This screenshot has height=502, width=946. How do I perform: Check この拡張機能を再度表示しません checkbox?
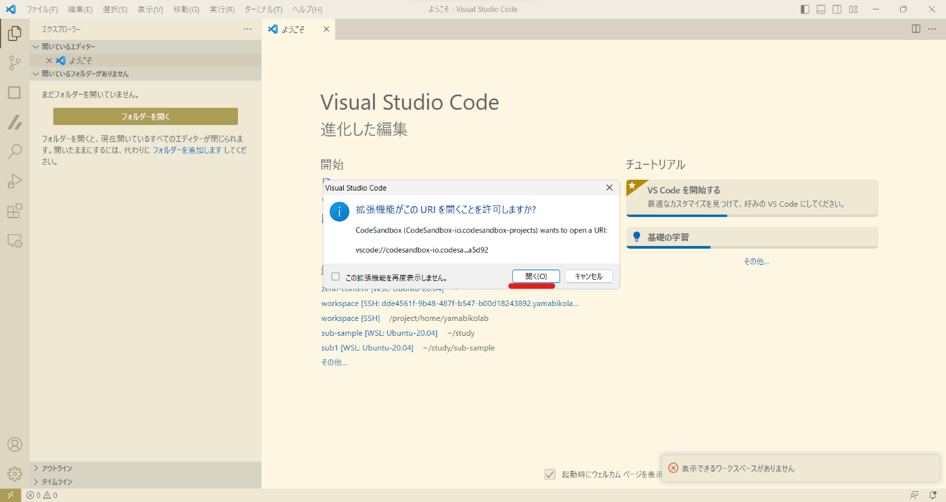coord(336,276)
